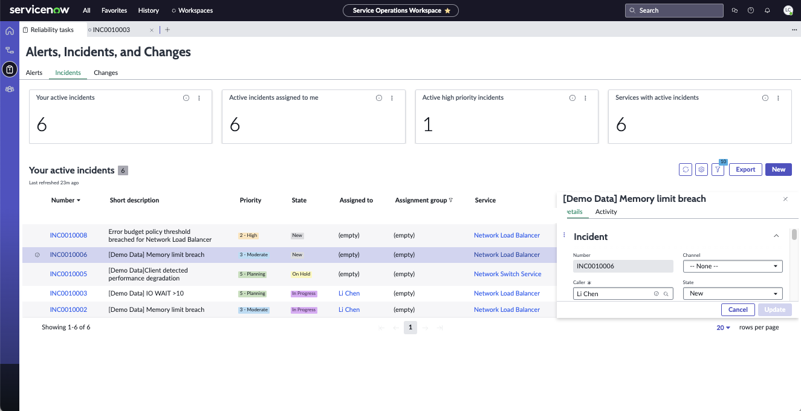The width and height of the screenshot is (801, 411).
Task: Select the Incidents tab
Action: click(68, 73)
